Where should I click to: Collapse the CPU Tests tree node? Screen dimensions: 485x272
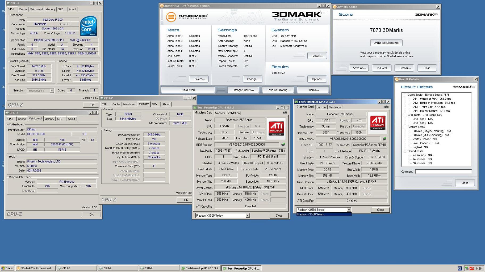pyautogui.click(x=405, y=115)
